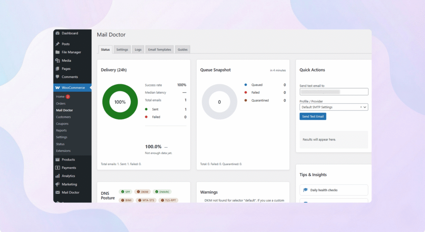Viewport: 425px width, 232px height.
Task: Click the green Delivery 100% donut chart
Action: point(120,102)
